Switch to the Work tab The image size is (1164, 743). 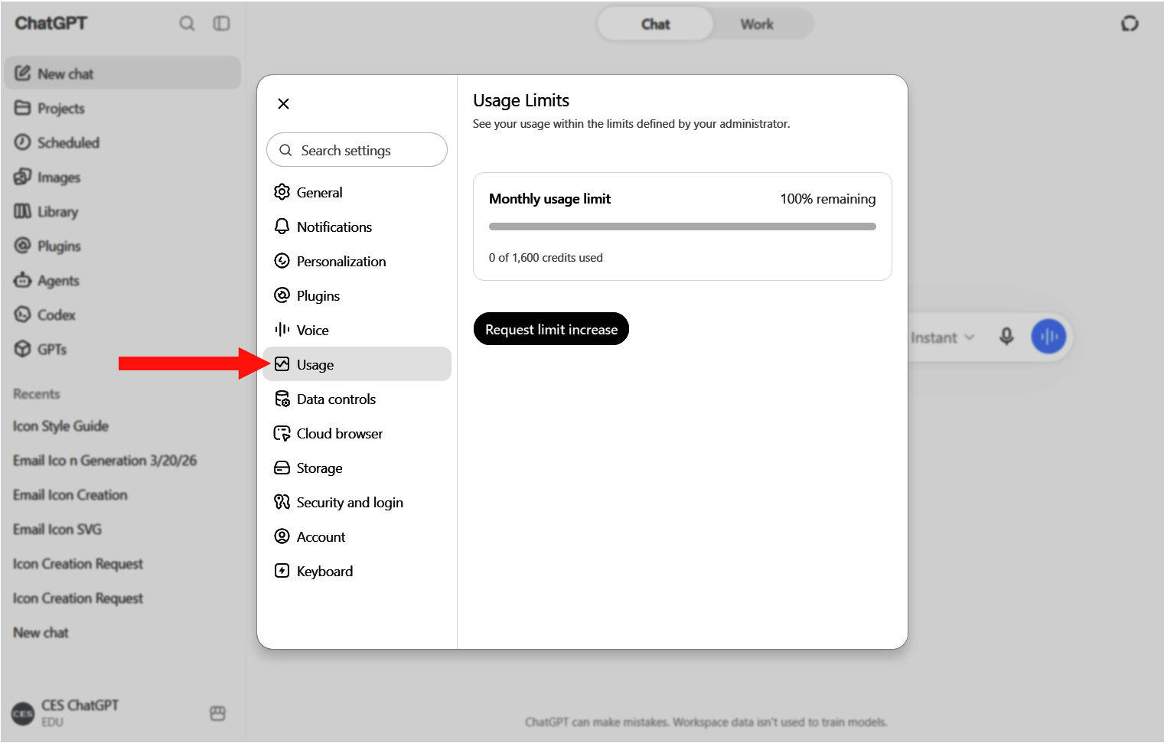(x=757, y=24)
